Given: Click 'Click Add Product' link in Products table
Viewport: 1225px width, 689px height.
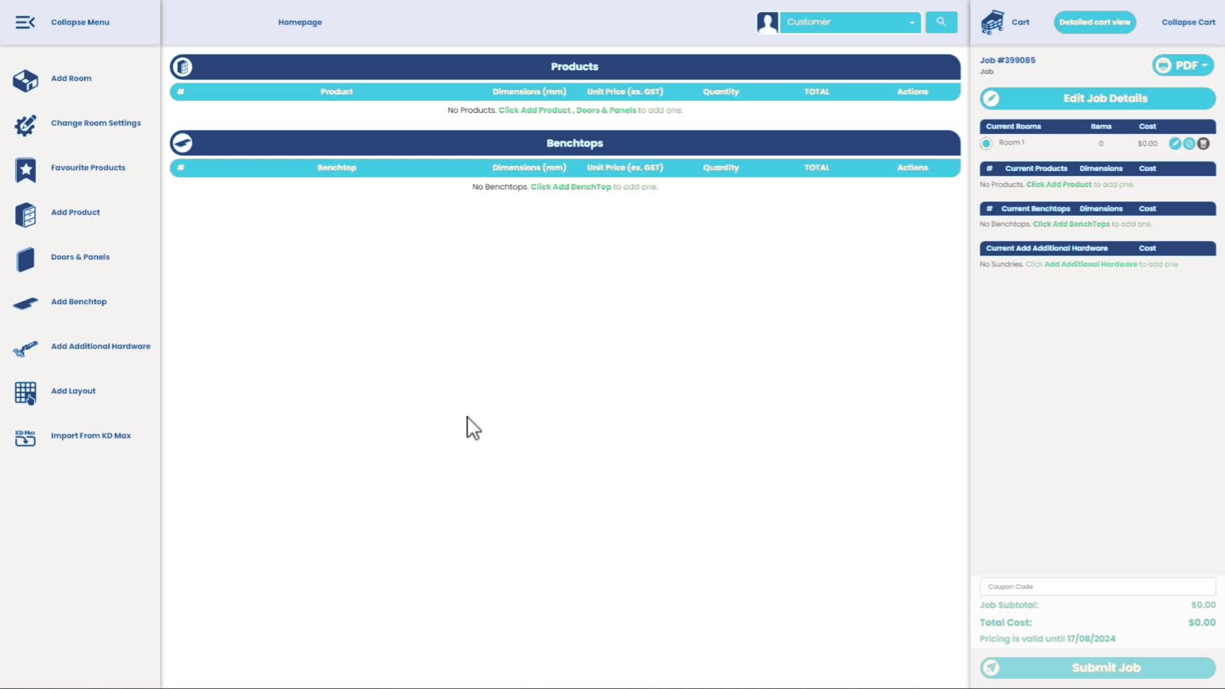Looking at the screenshot, I should pos(535,110).
